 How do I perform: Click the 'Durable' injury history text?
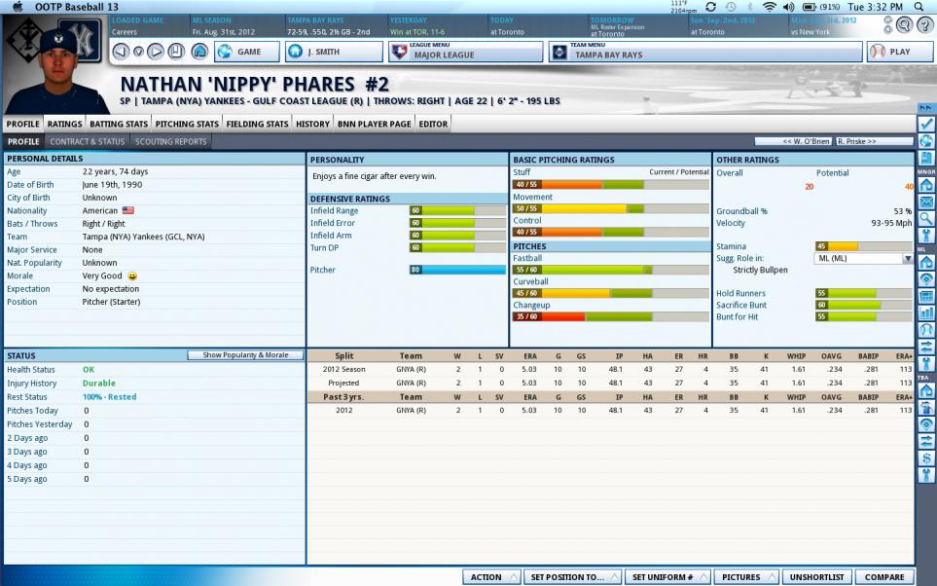pyautogui.click(x=98, y=384)
